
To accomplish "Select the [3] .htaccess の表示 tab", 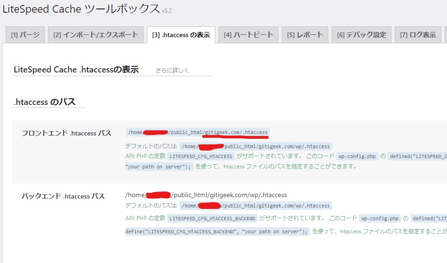I will pyautogui.click(x=181, y=35).
